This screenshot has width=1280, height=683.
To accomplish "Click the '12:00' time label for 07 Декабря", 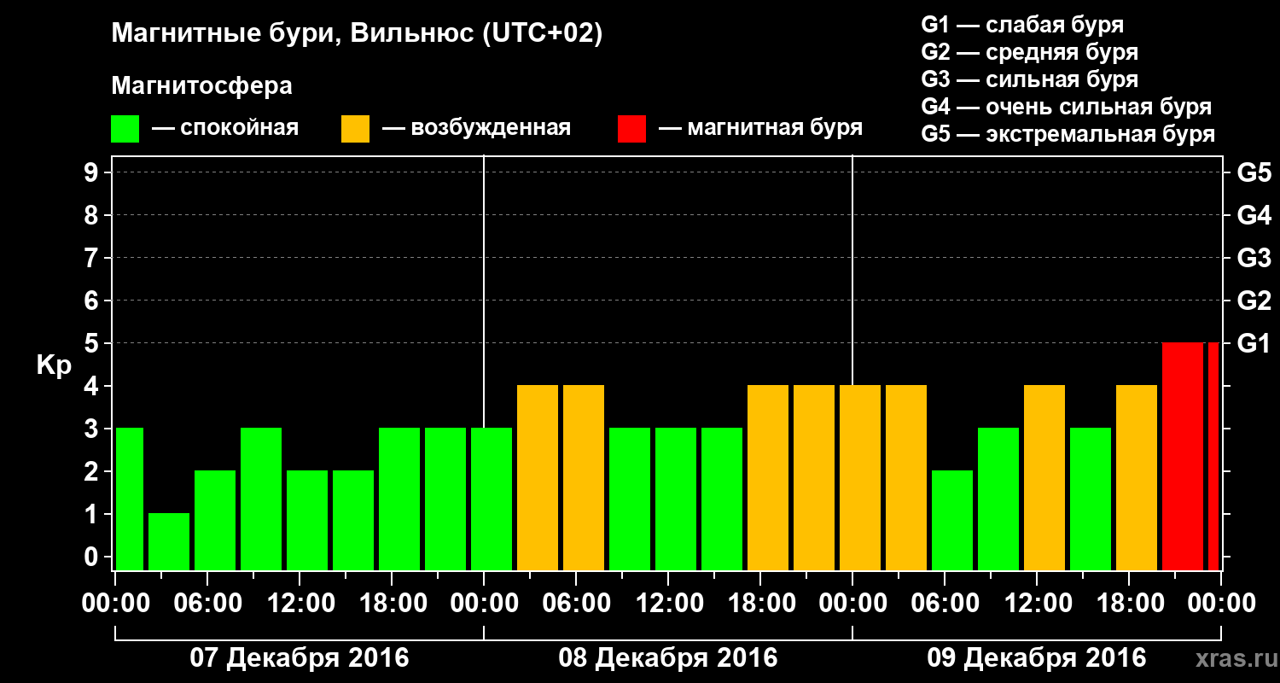I will point(300,604).
